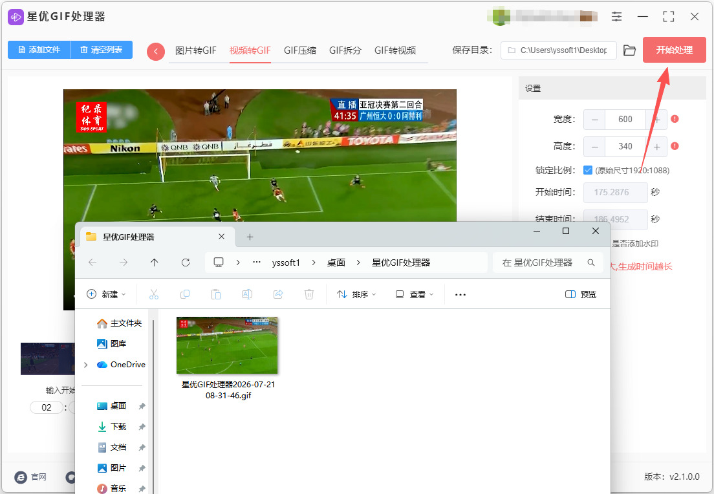Add a new tab in File Explorer
Image resolution: width=714 pixels, height=494 pixels.
pyautogui.click(x=250, y=237)
